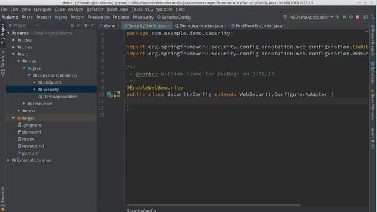Click the example breadcrumb in navigation bar
Image resolution: width=377 pixels, height=212 pixels.
click(x=98, y=17)
